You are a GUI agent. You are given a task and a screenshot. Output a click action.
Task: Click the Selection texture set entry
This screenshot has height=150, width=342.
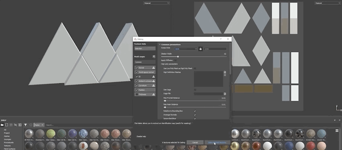(x=145, y=49)
